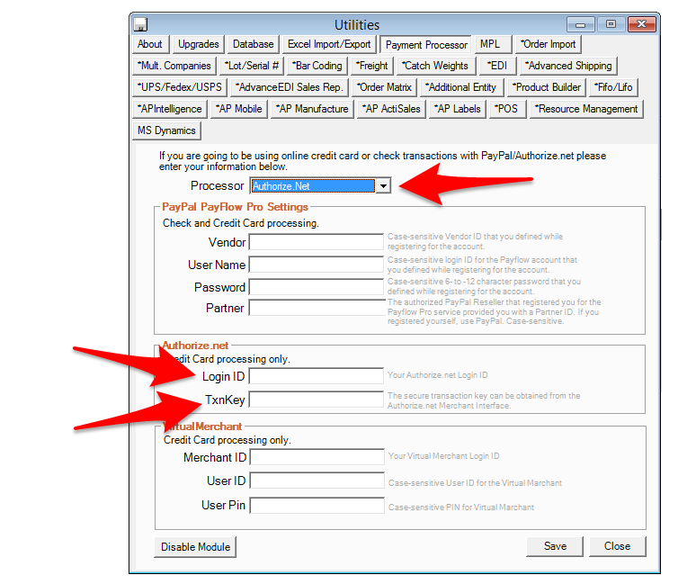
Task: Select the MS Dynamics tab
Action: click(x=166, y=130)
